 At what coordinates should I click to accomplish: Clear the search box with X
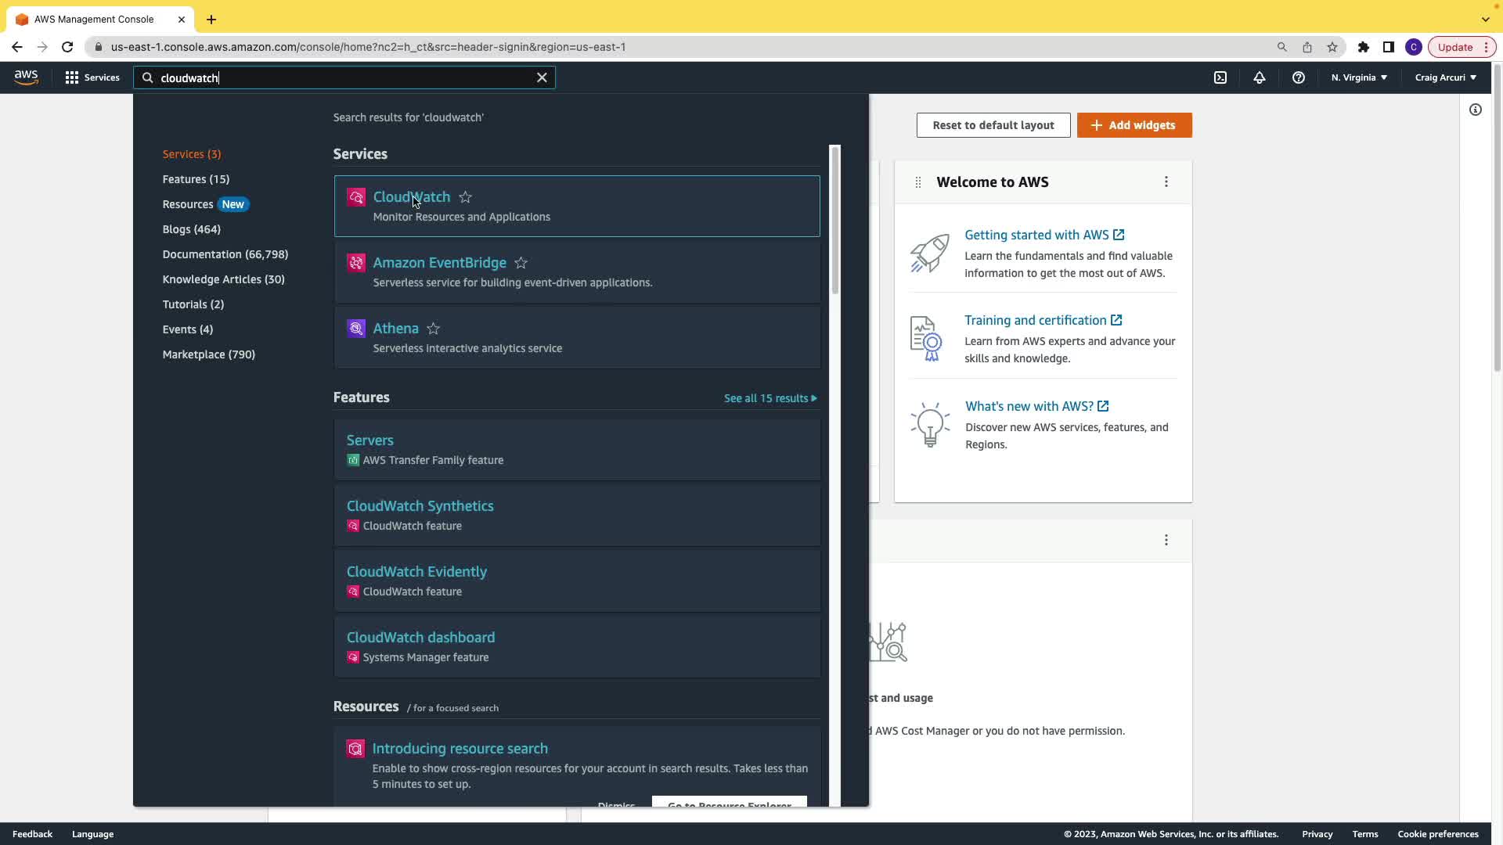pyautogui.click(x=542, y=77)
